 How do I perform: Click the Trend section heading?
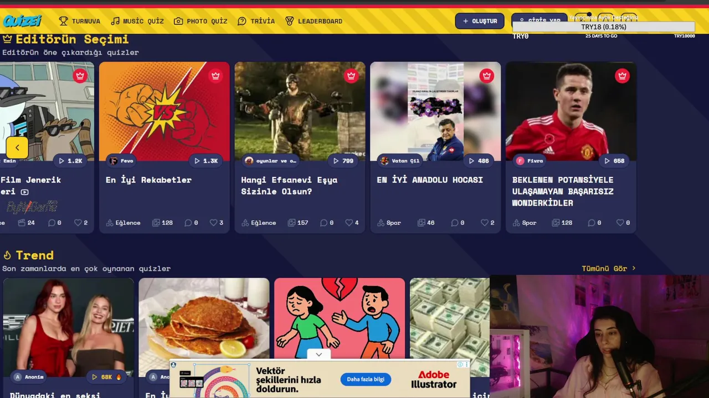pyautogui.click(x=34, y=255)
